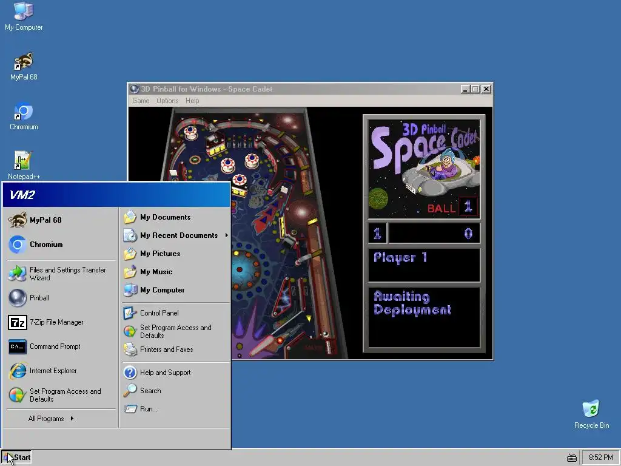Open Set Program Access icon in right column
Image resolution: width=621 pixels, height=466 pixels.
tap(130, 331)
